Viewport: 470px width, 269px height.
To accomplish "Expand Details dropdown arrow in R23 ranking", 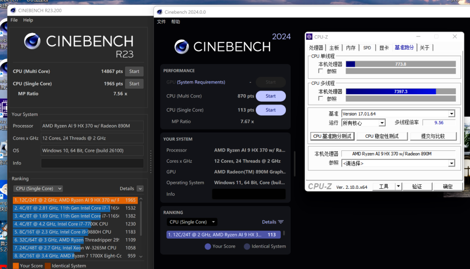I will coord(140,188).
